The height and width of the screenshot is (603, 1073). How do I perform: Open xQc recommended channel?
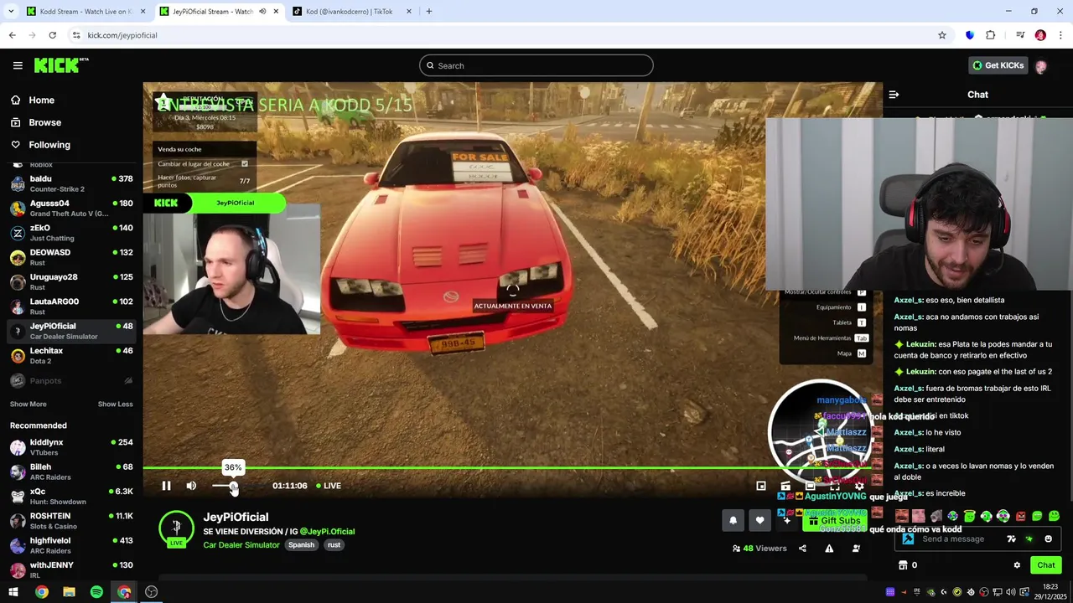(x=71, y=497)
